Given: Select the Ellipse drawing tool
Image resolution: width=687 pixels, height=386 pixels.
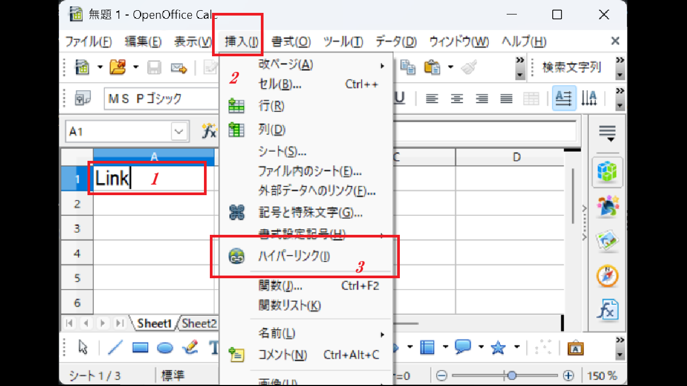Looking at the screenshot, I should (165, 348).
